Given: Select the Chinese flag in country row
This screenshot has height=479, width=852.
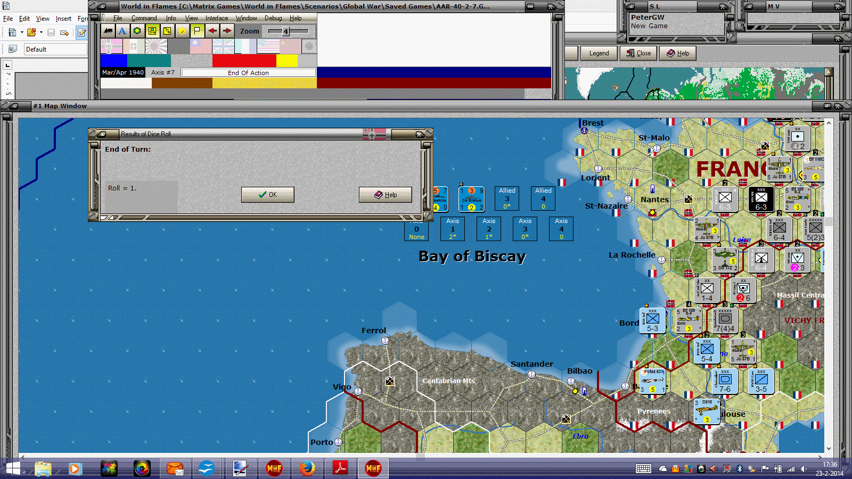Looking at the screenshot, I should point(201,46).
